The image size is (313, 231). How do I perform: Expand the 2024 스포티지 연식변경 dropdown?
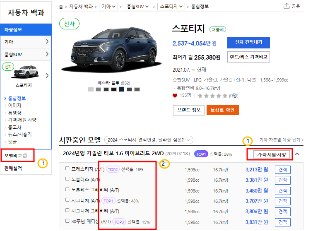click(149, 140)
